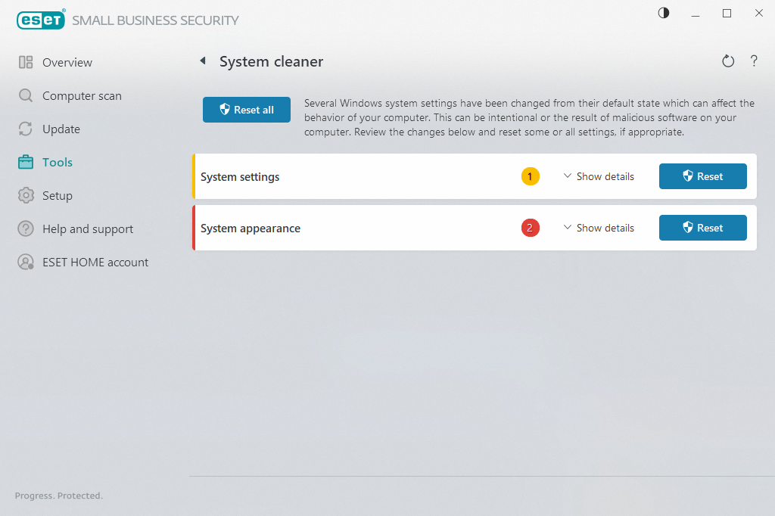Image resolution: width=775 pixels, height=516 pixels.
Task: Expand Show details for System appearance
Action: pyautogui.click(x=599, y=228)
